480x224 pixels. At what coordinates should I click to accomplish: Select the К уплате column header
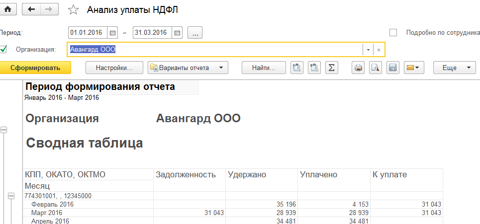coord(406,180)
